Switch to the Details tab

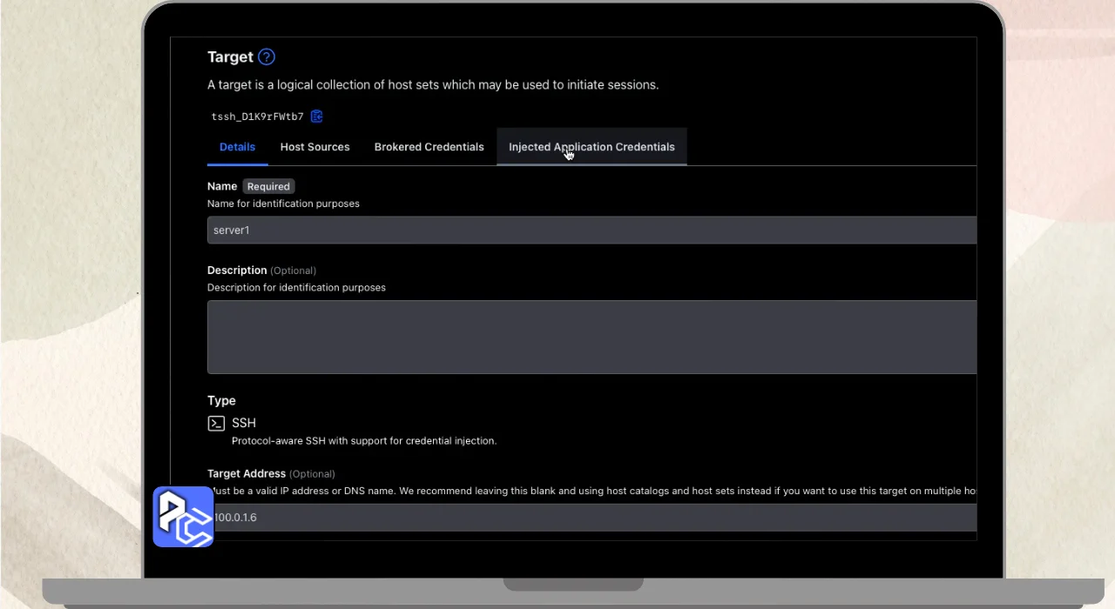pyautogui.click(x=237, y=147)
